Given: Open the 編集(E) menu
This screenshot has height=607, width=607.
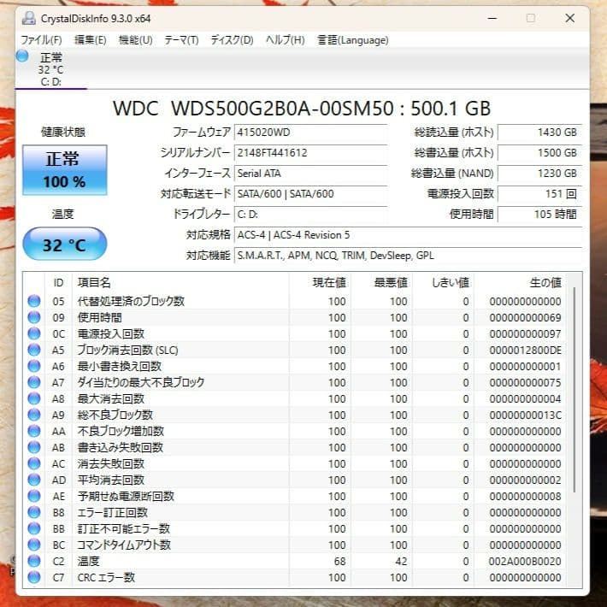Looking at the screenshot, I should (91, 40).
